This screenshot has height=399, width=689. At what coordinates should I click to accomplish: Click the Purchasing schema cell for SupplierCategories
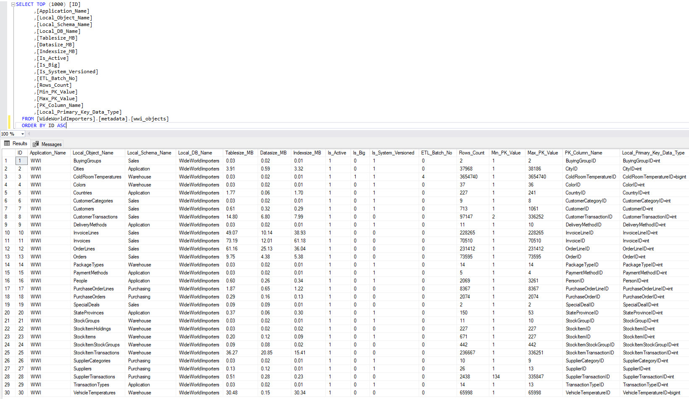[x=150, y=361]
